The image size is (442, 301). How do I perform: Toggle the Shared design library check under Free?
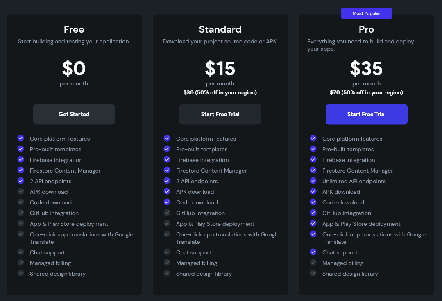21,273
